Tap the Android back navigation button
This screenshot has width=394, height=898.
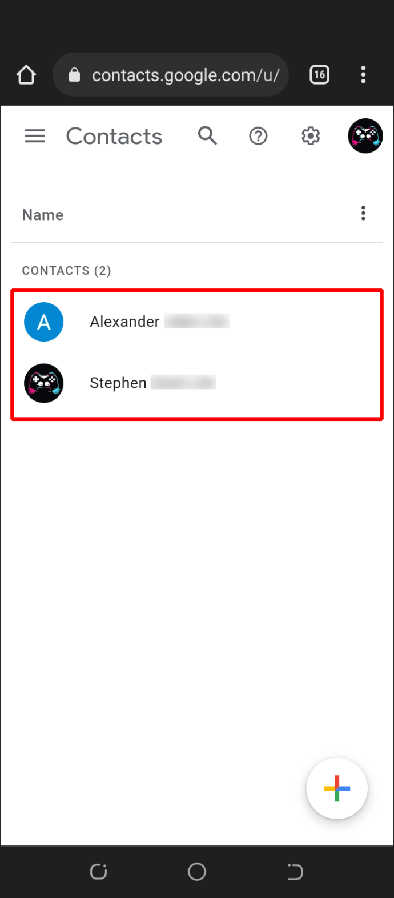click(295, 872)
